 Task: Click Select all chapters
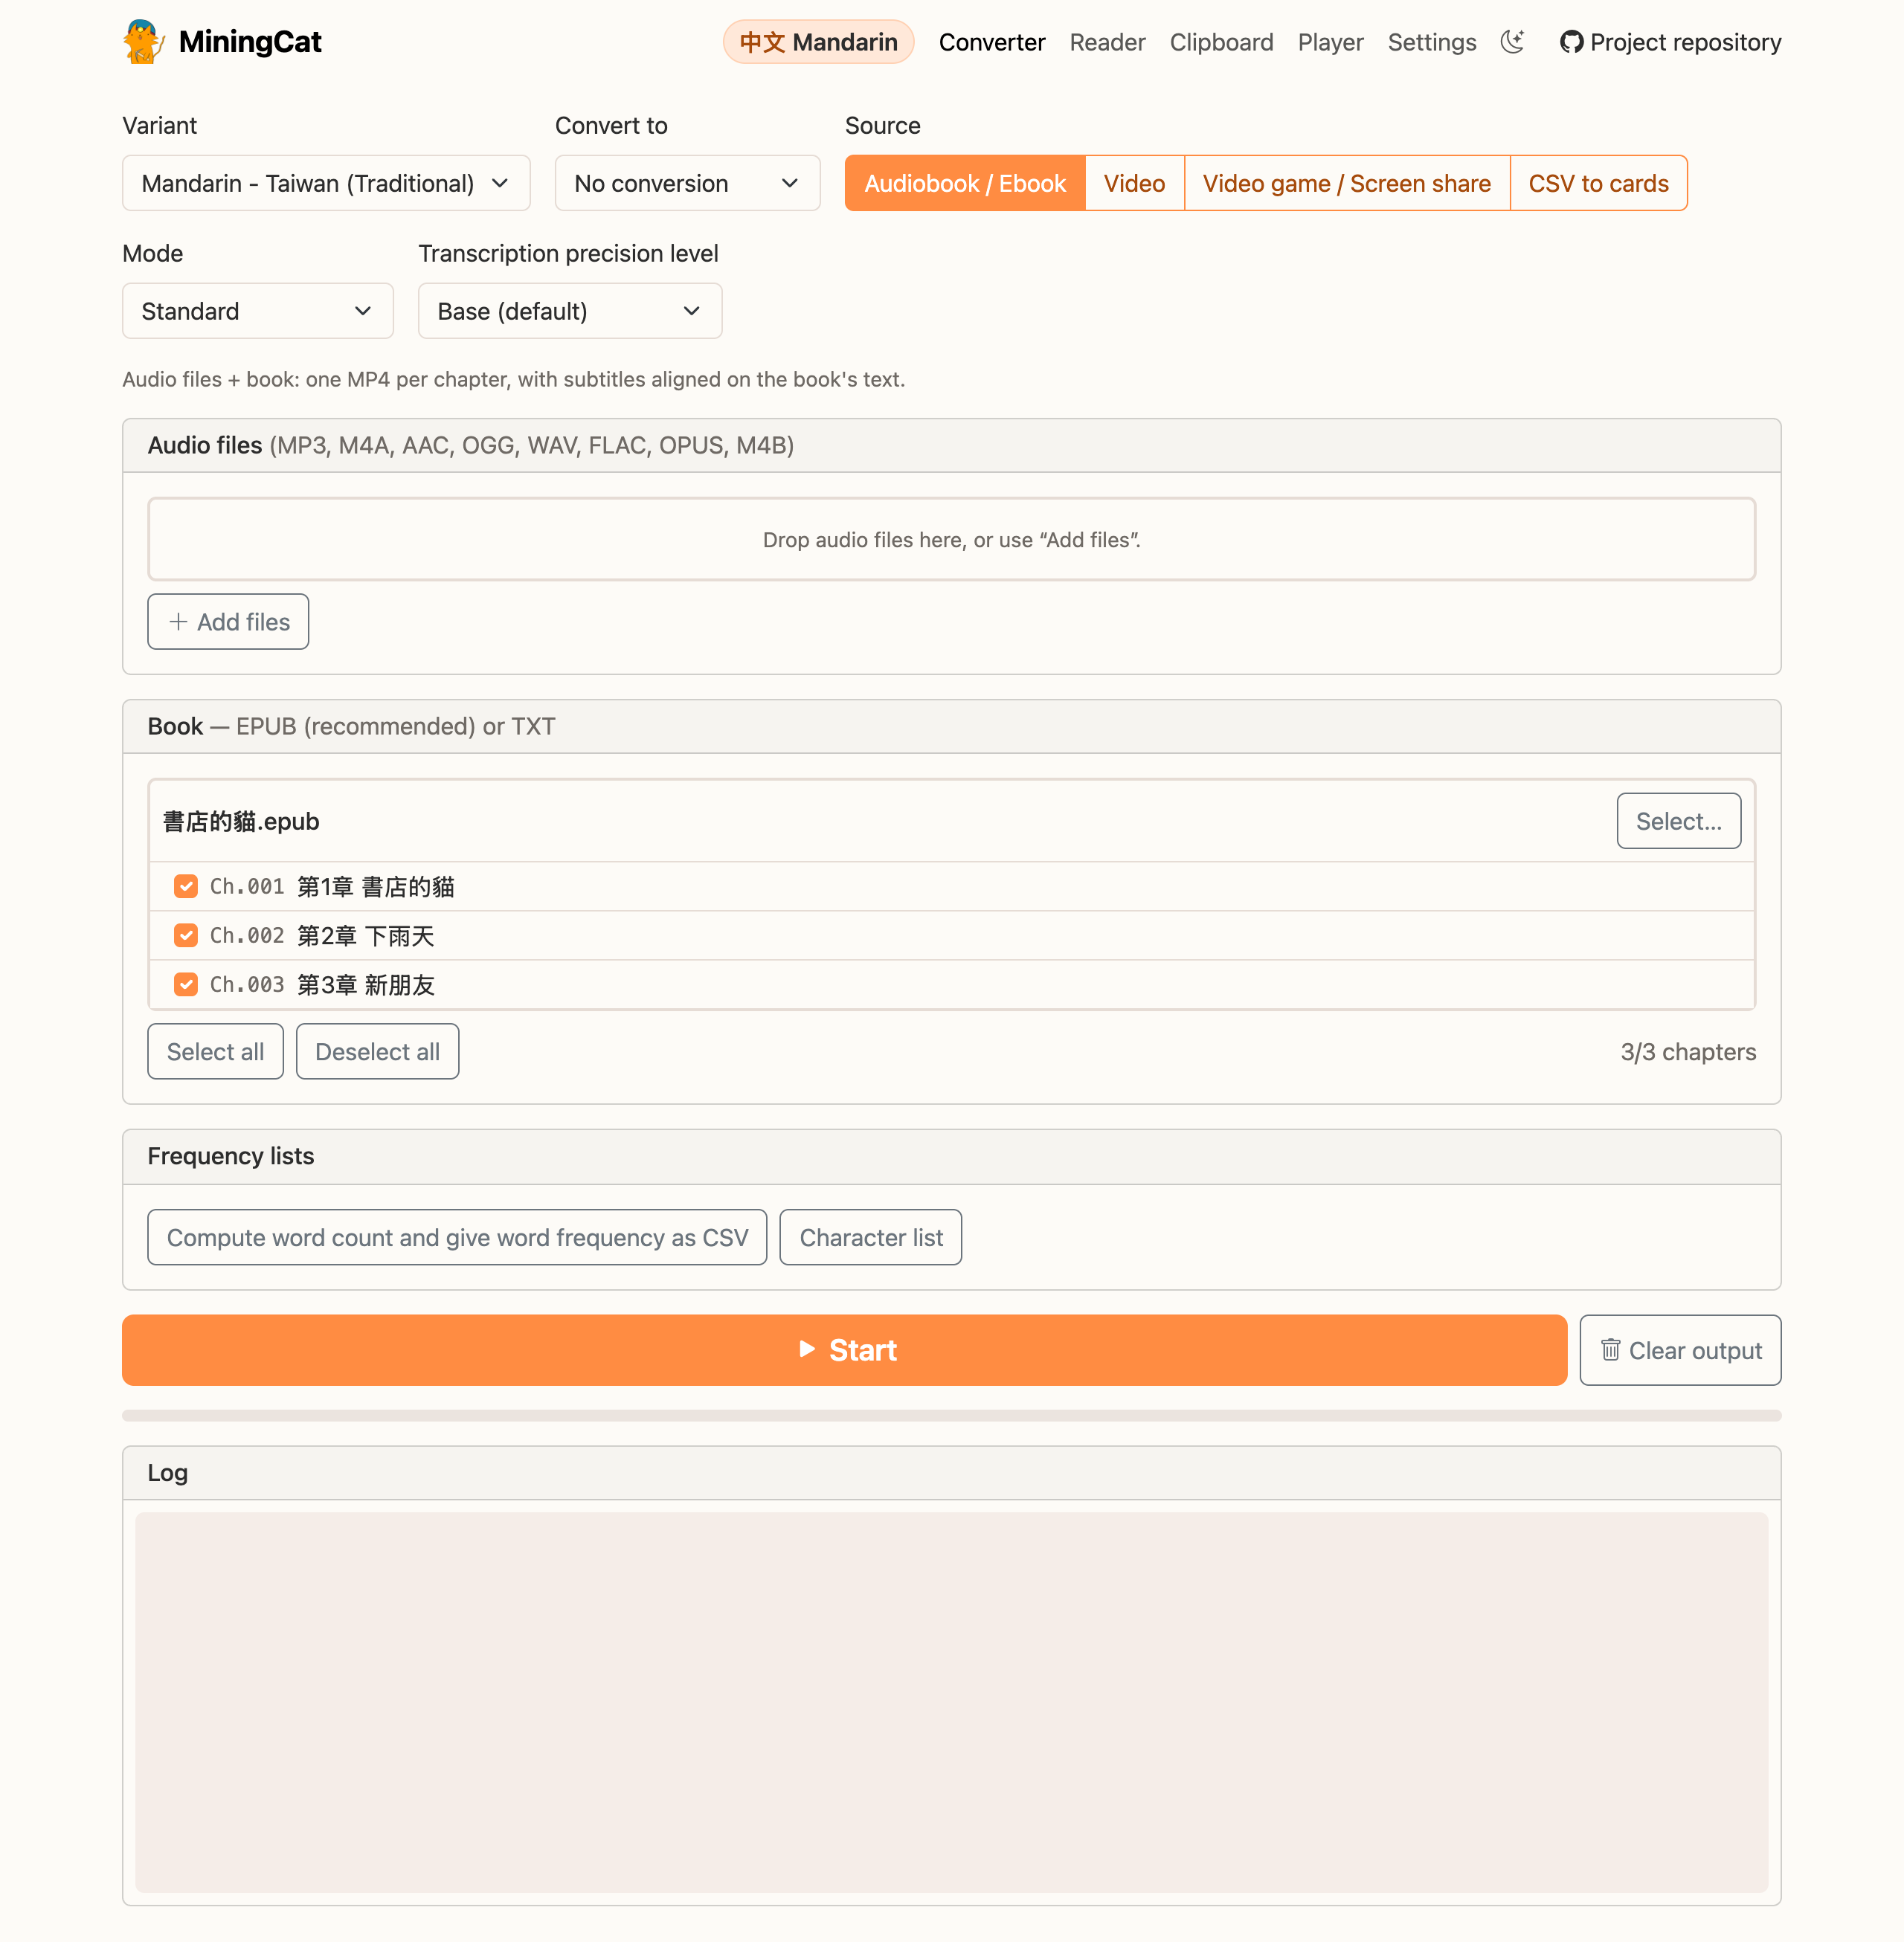point(215,1051)
